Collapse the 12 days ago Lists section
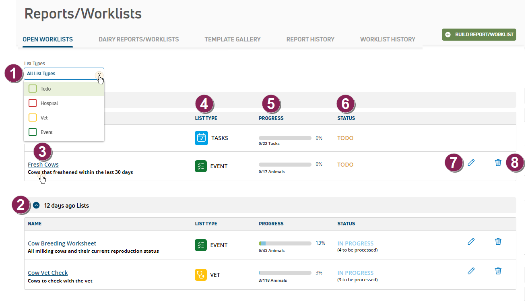 [x=36, y=205]
